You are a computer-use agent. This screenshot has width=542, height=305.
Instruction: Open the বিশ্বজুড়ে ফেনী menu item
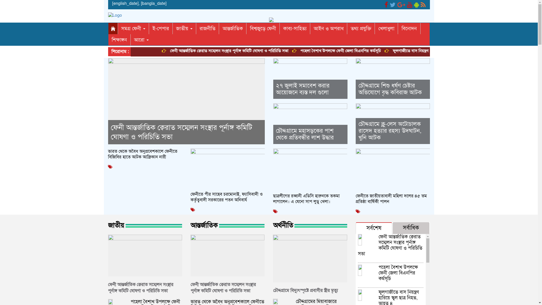pos(263,29)
